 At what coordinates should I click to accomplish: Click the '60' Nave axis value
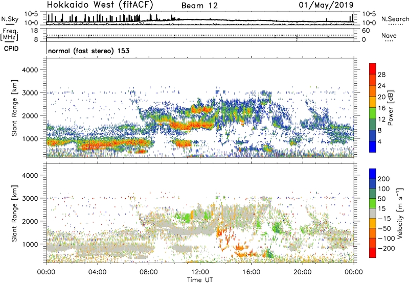[x=366, y=31]
